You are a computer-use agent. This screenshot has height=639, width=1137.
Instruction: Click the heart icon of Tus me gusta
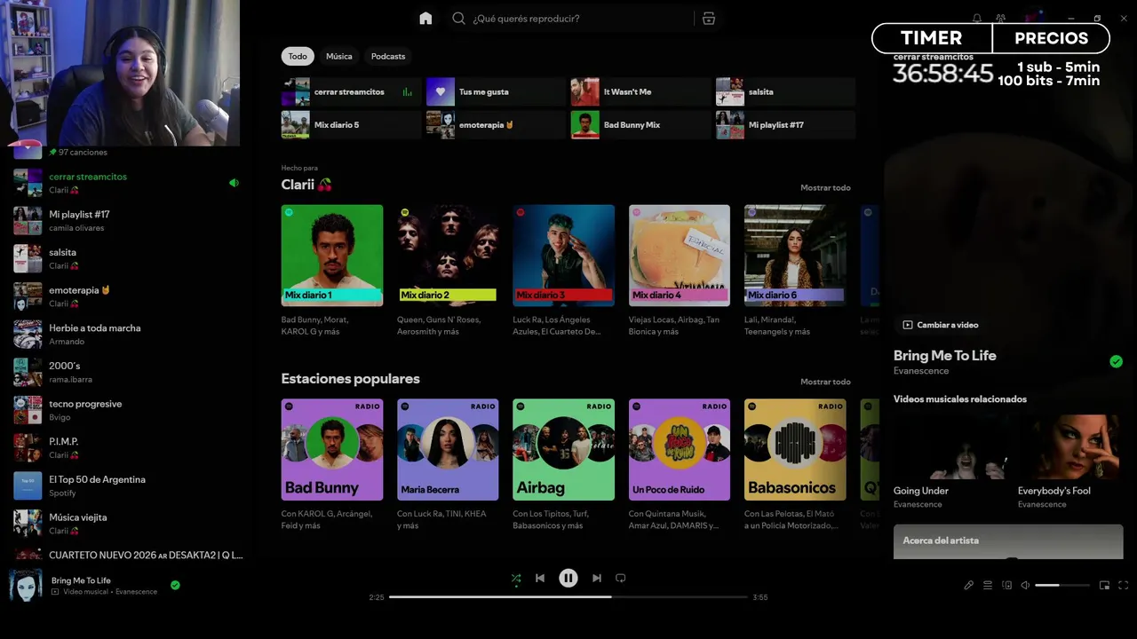coord(441,91)
